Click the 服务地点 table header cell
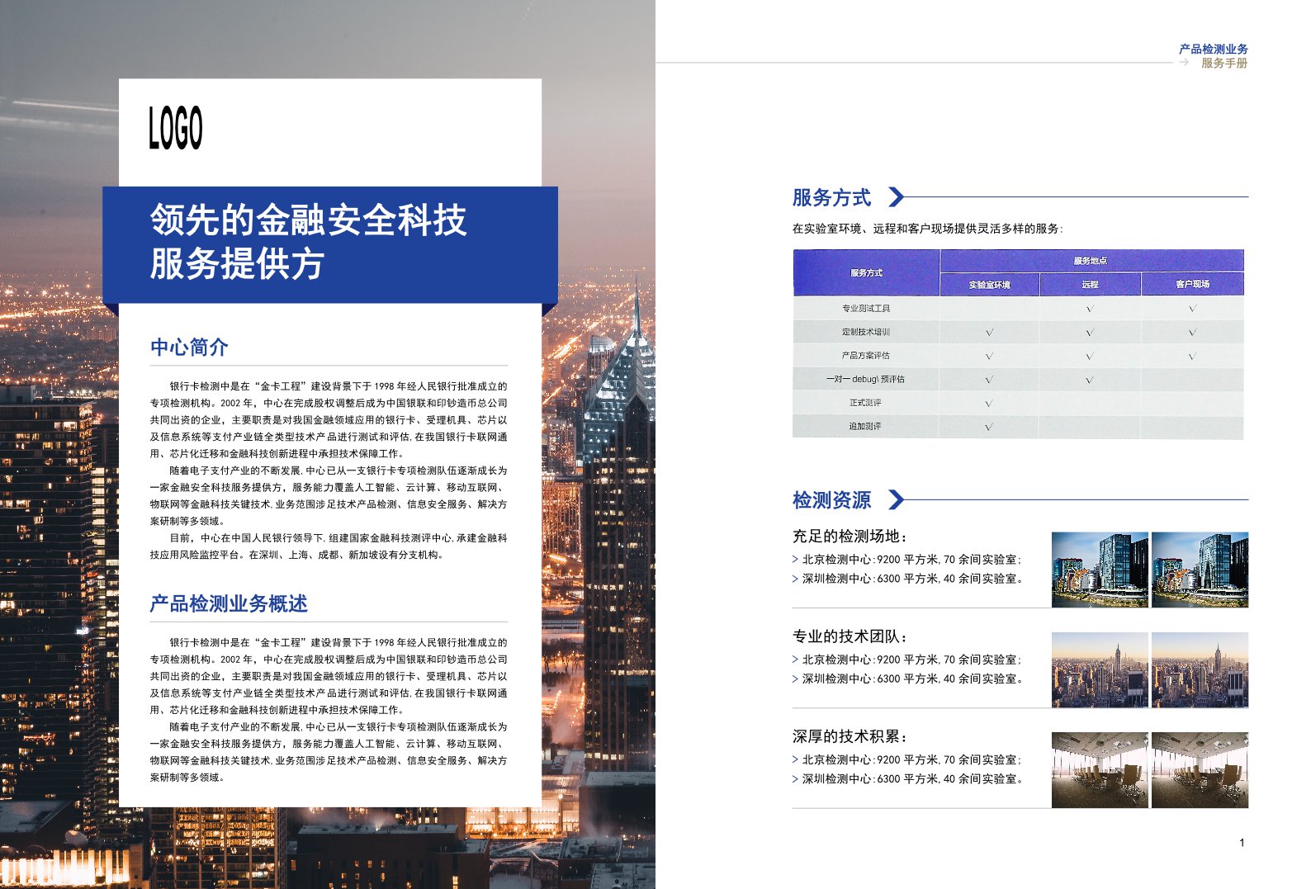Image resolution: width=1311 pixels, height=889 pixels. pos(1091,261)
